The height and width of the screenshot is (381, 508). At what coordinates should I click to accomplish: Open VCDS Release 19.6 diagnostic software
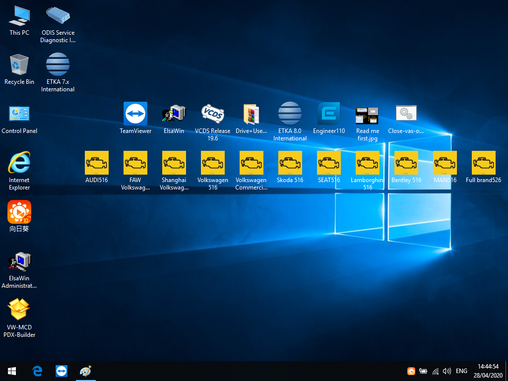[212, 113]
